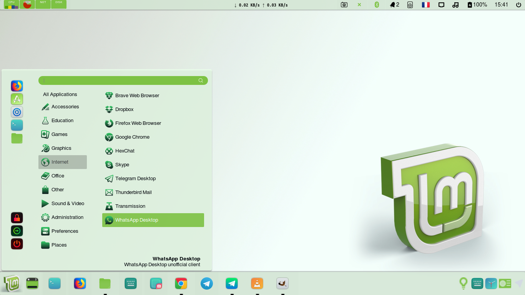The height and width of the screenshot is (295, 525).
Task: Open Transmission torrent client entry
Action: [153, 206]
